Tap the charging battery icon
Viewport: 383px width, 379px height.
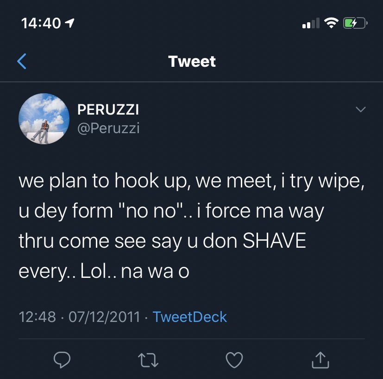(x=355, y=23)
